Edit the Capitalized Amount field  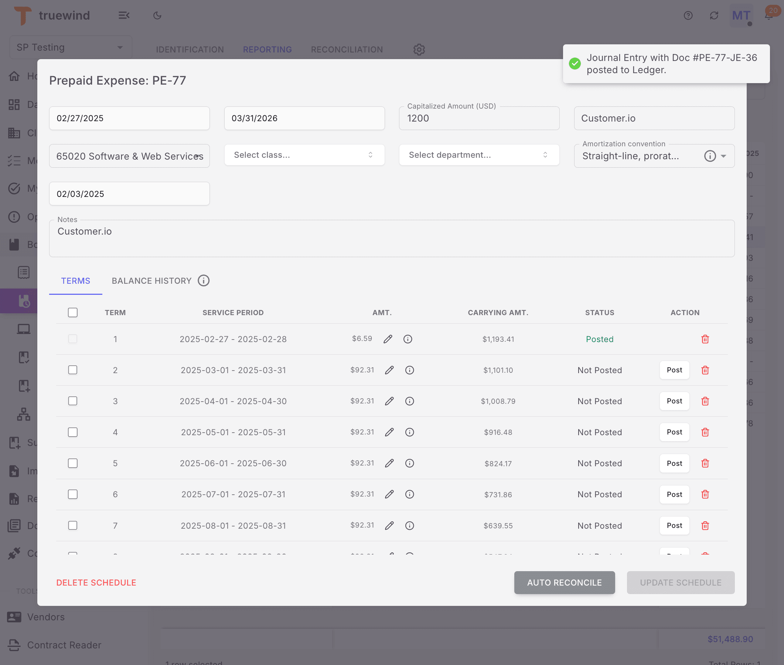(x=479, y=118)
